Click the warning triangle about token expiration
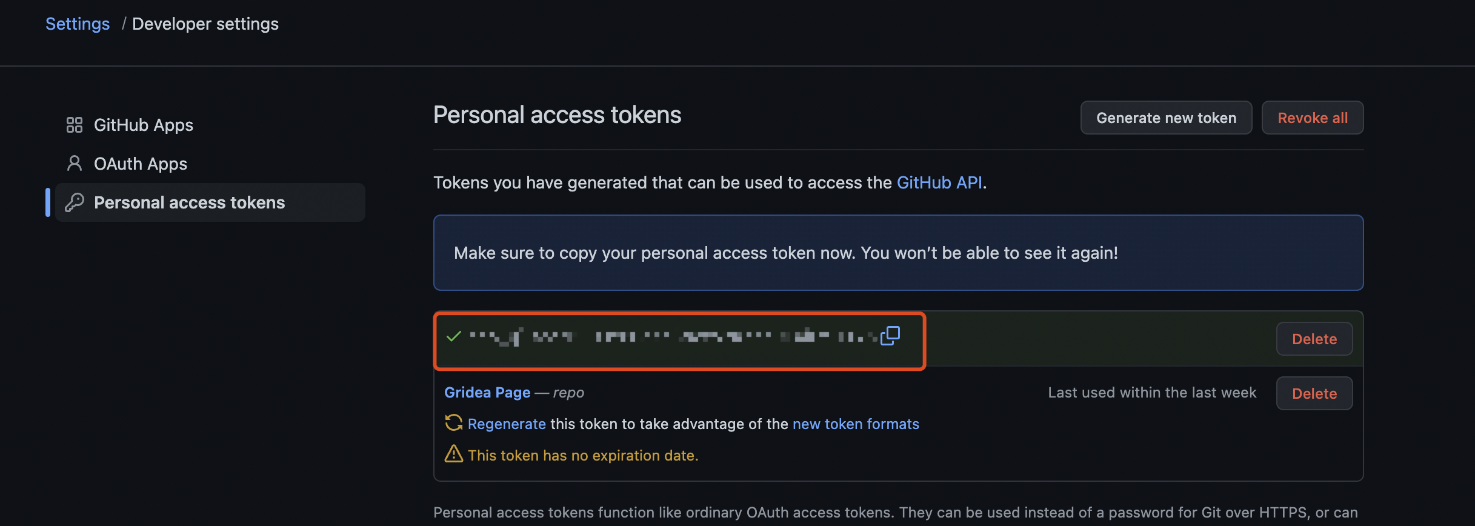The height and width of the screenshot is (526, 1475). tap(454, 454)
